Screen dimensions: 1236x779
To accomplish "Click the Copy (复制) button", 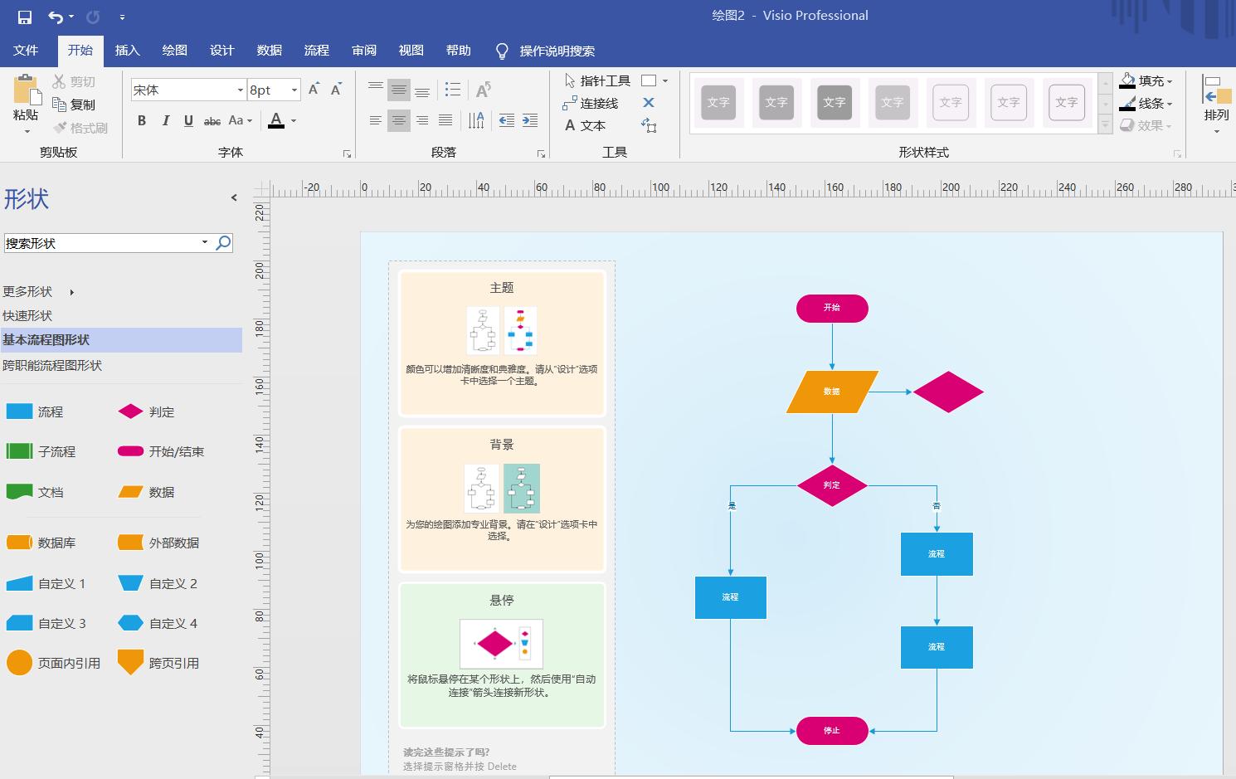I will click(x=74, y=105).
